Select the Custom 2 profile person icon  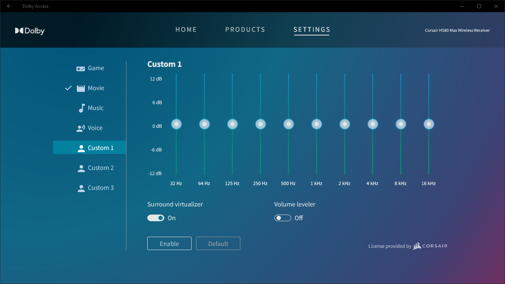81,168
